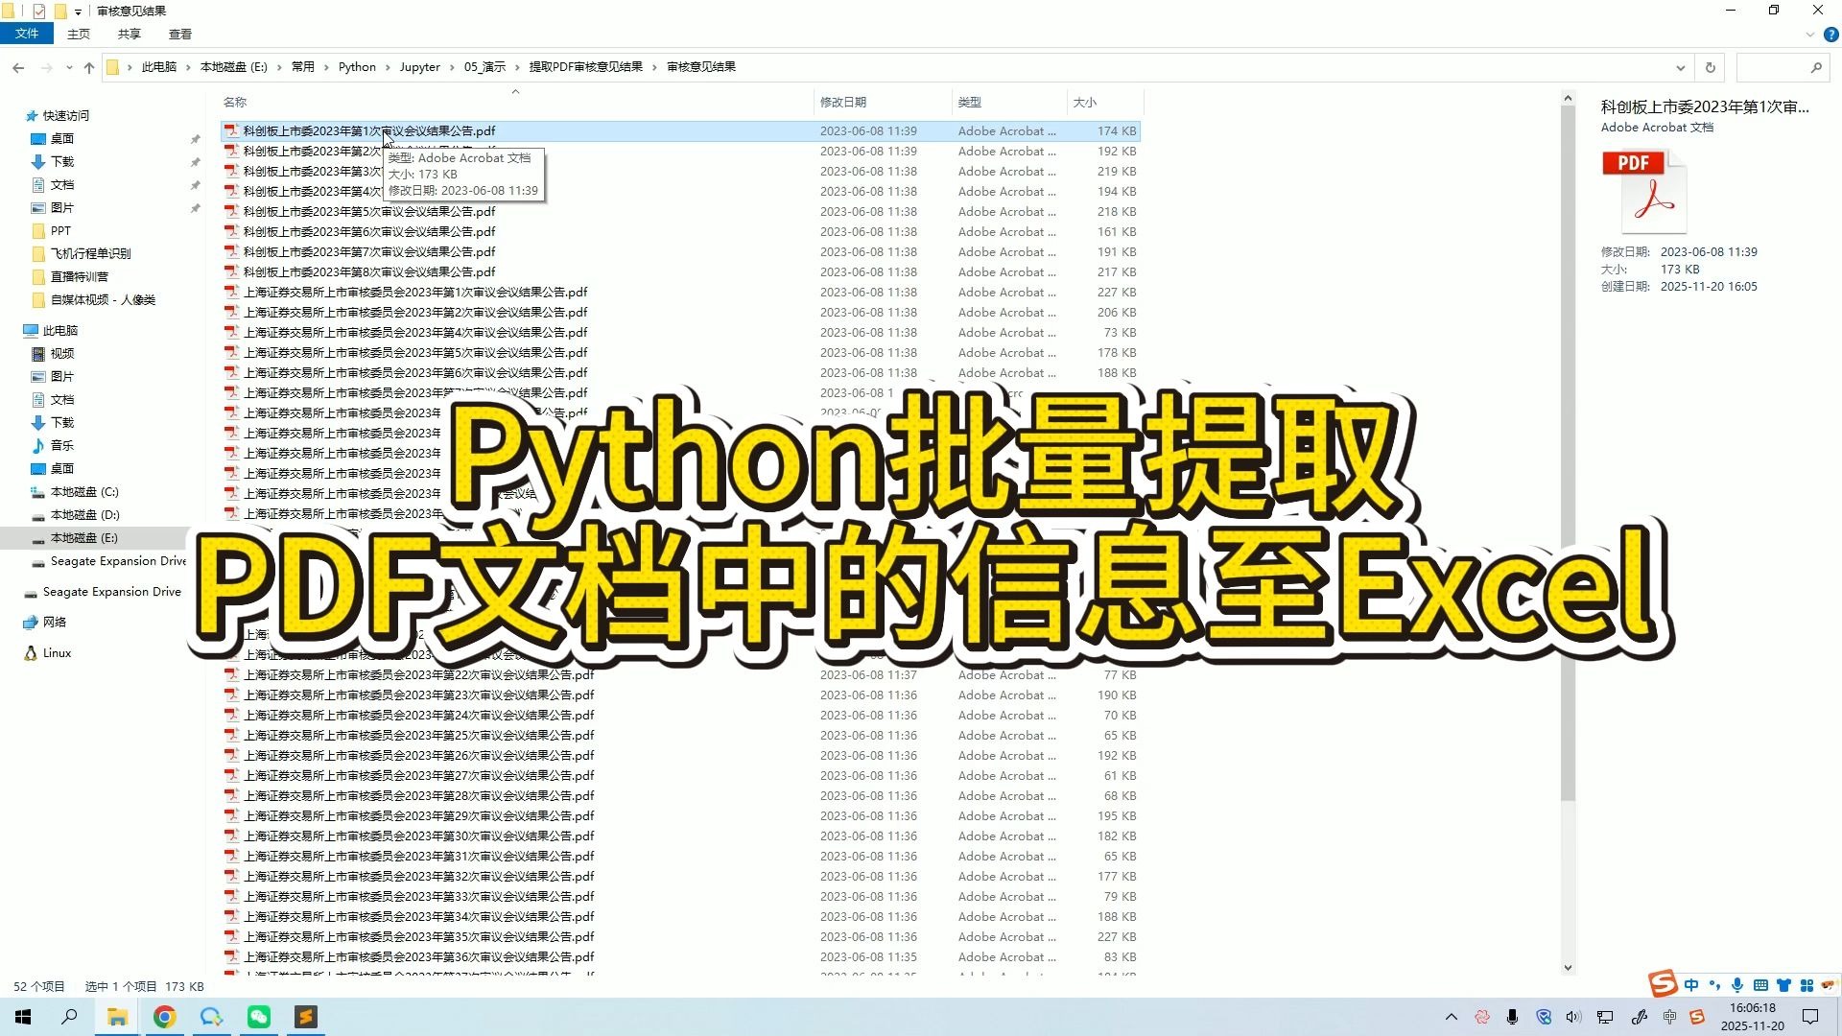Click the Task View icon on taskbar
Viewport: 1842px width, 1036px height.
[70, 1016]
